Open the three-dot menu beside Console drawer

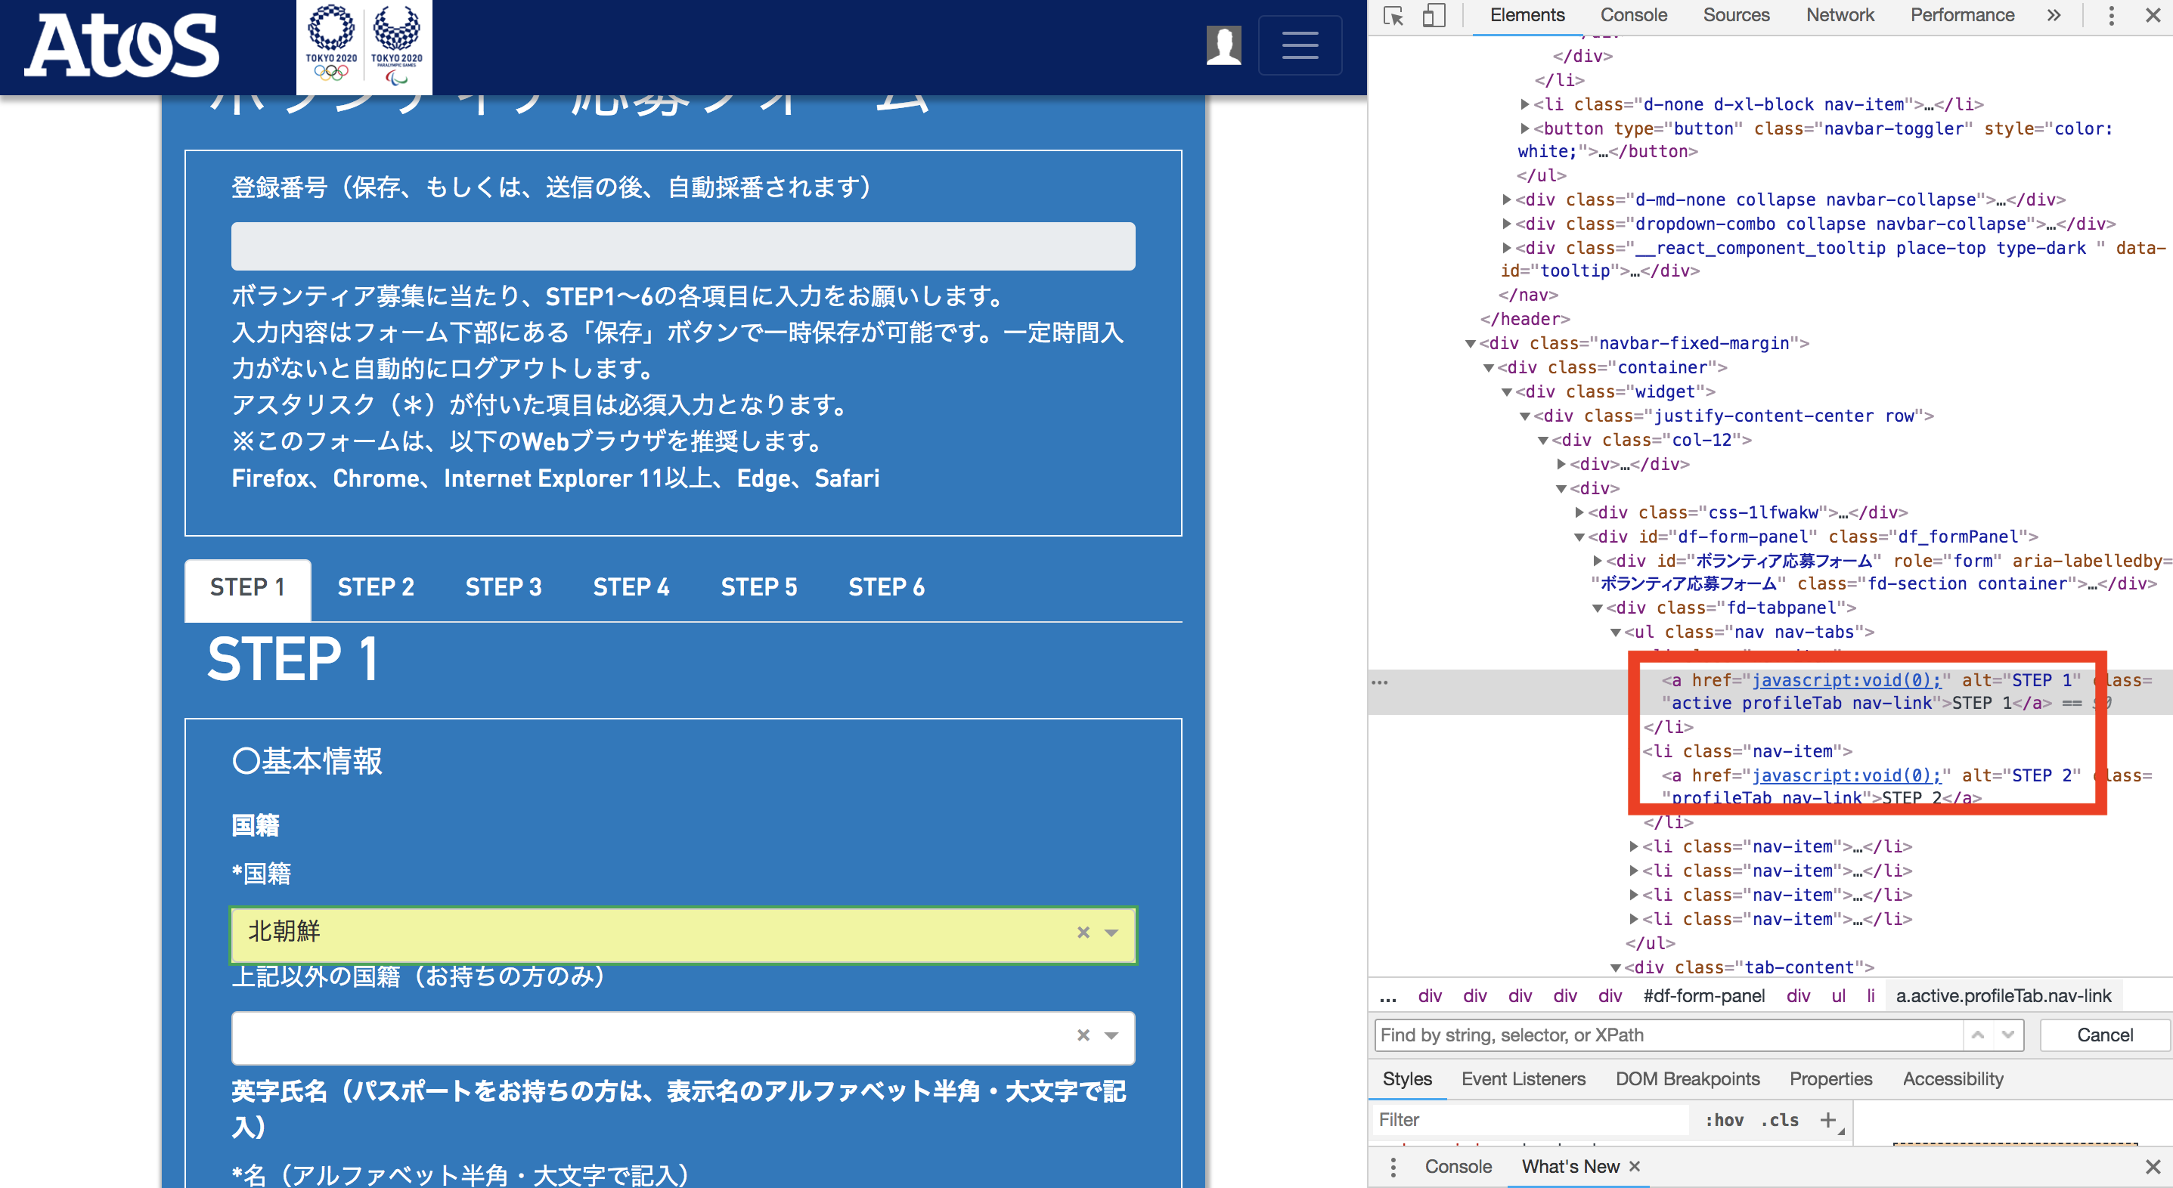[x=1393, y=1166]
